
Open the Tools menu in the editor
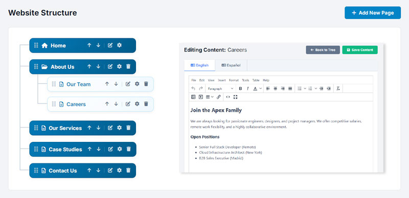[x=245, y=80]
